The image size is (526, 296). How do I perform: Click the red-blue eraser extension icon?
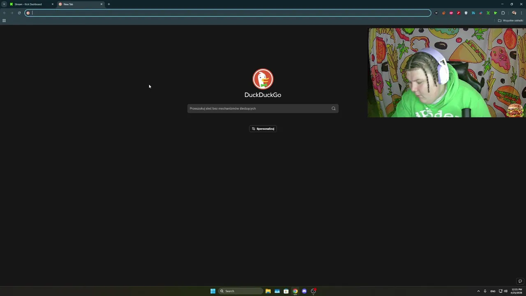pos(481,13)
